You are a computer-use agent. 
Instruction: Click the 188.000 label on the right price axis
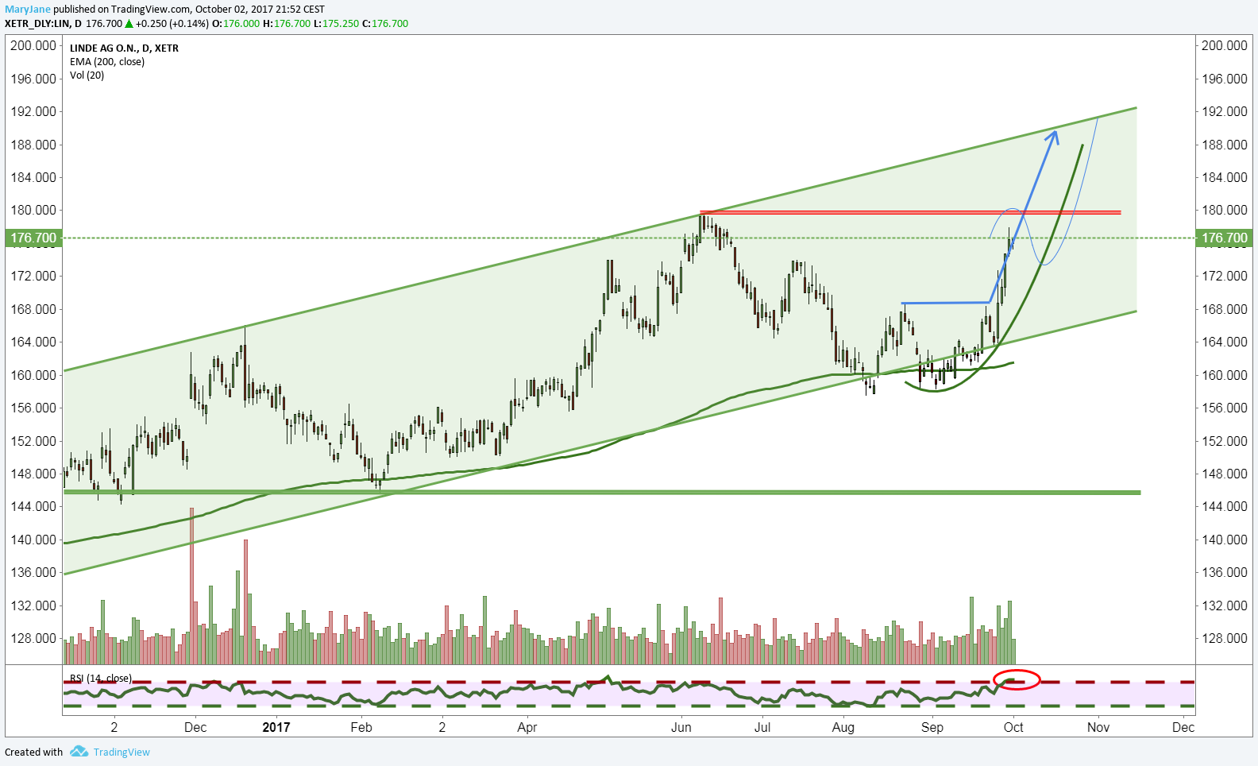click(1224, 145)
